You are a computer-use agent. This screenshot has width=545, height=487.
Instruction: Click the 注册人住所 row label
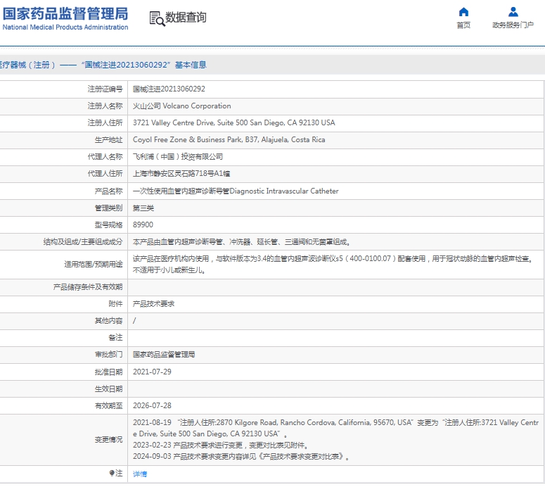click(x=105, y=122)
